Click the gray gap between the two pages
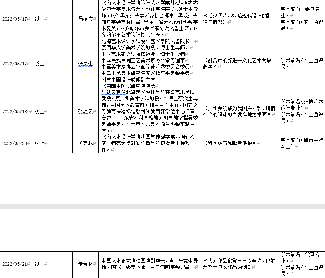 click(162, 206)
